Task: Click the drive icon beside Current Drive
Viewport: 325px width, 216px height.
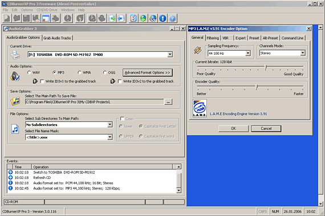Action: coord(15,55)
